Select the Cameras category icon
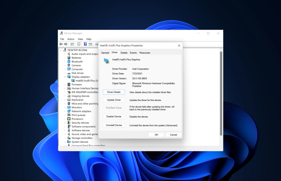This screenshot has width=281, height=181. point(69,65)
